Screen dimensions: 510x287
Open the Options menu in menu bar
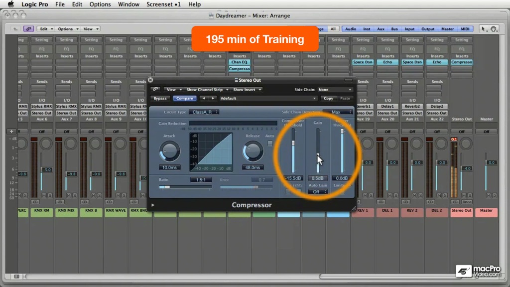click(100, 4)
